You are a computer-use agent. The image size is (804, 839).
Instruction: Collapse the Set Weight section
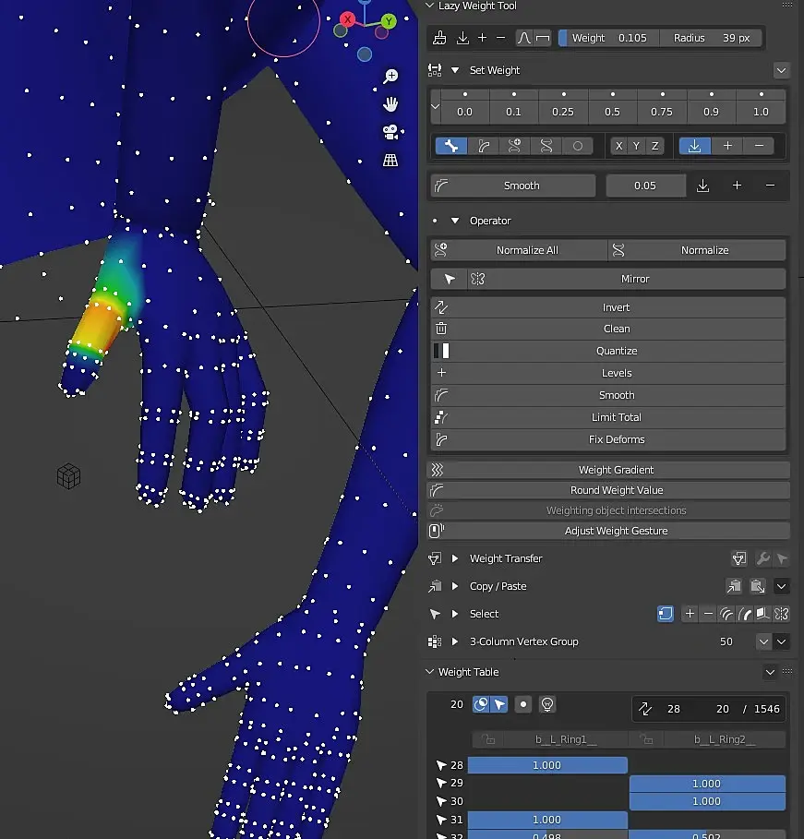(x=455, y=70)
